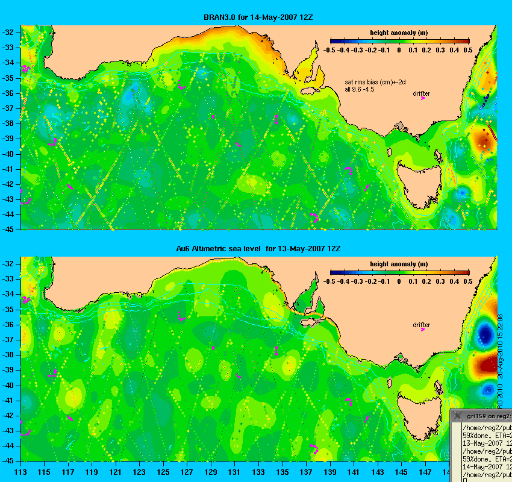This screenshot has width=512, height=482.
Task: Click the title 'BRAN3.0 for 14-May-2007 12Z'
Action: coord(258,17)
